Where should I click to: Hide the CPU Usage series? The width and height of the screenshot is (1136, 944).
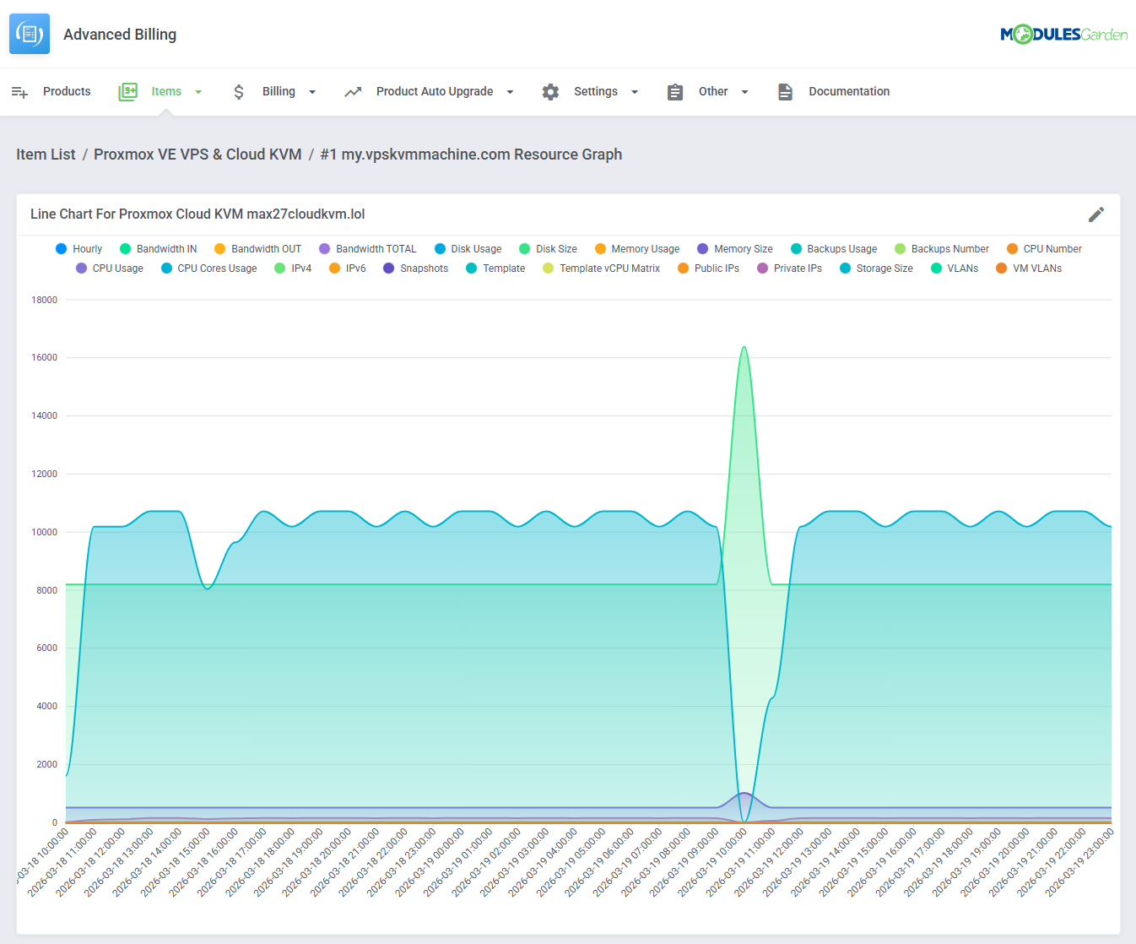point(109,269)
